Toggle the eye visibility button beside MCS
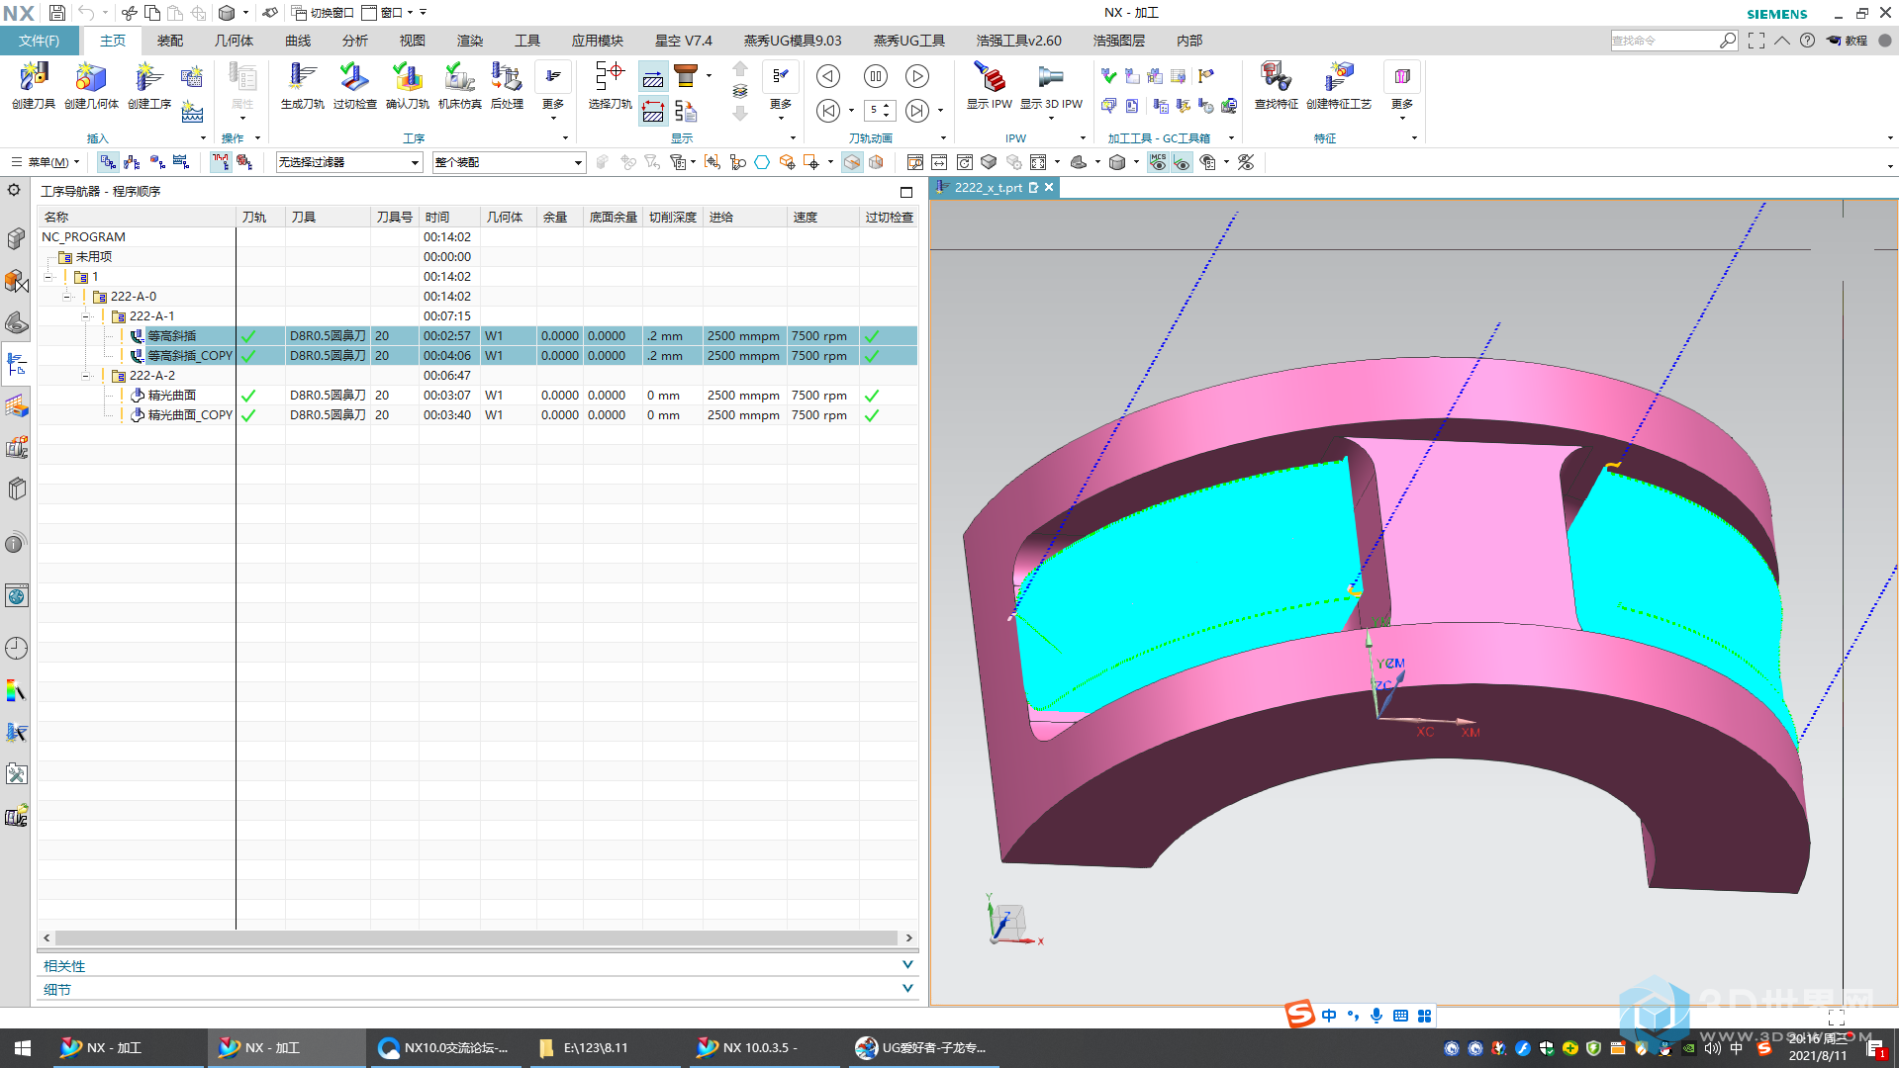The width and height of the screenshot is (1899, 1068). [1182, 162]
